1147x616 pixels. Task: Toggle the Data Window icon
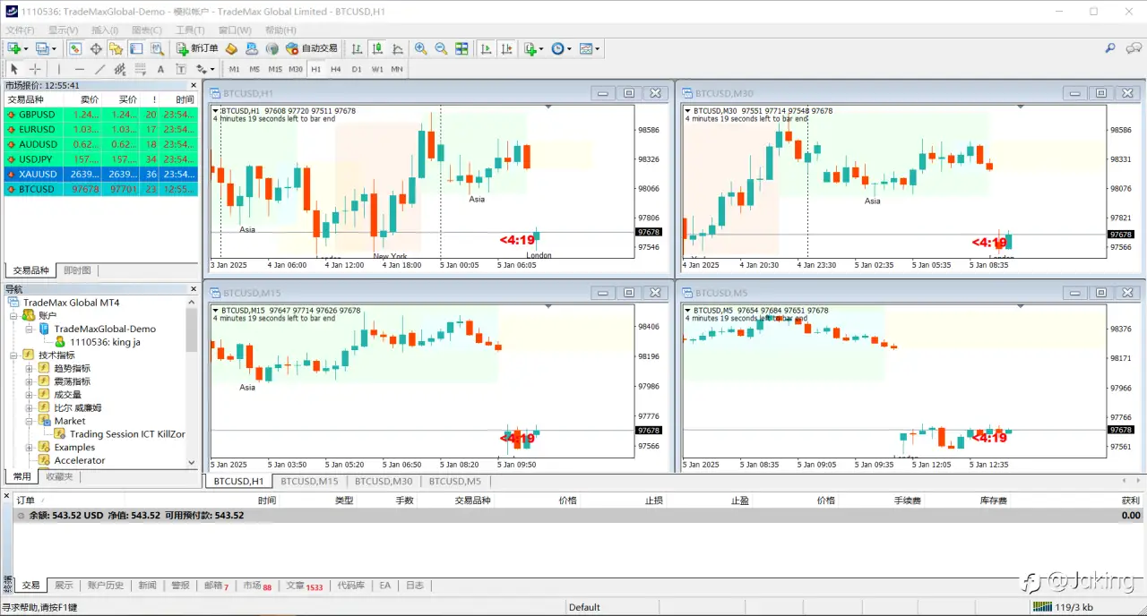[x=96, y=48]
